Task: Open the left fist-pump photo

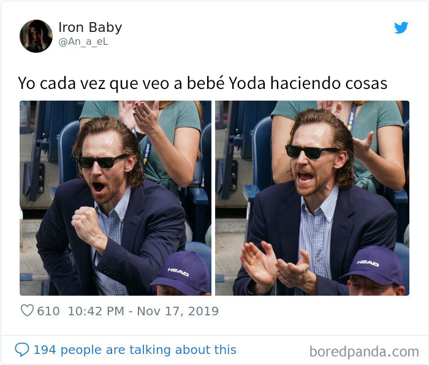Action: tap(115, 198)
